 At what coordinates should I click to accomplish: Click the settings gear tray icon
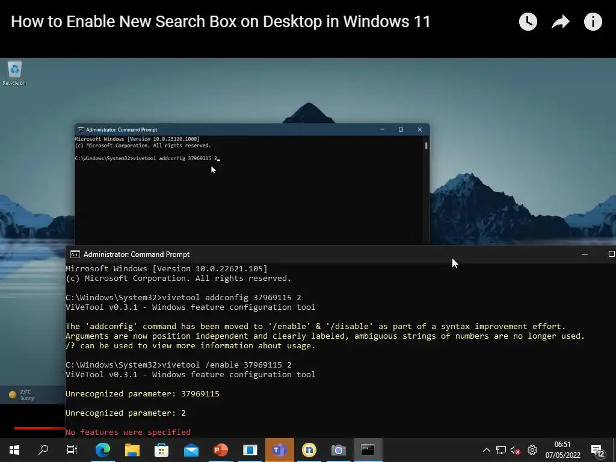click(532, 450)
